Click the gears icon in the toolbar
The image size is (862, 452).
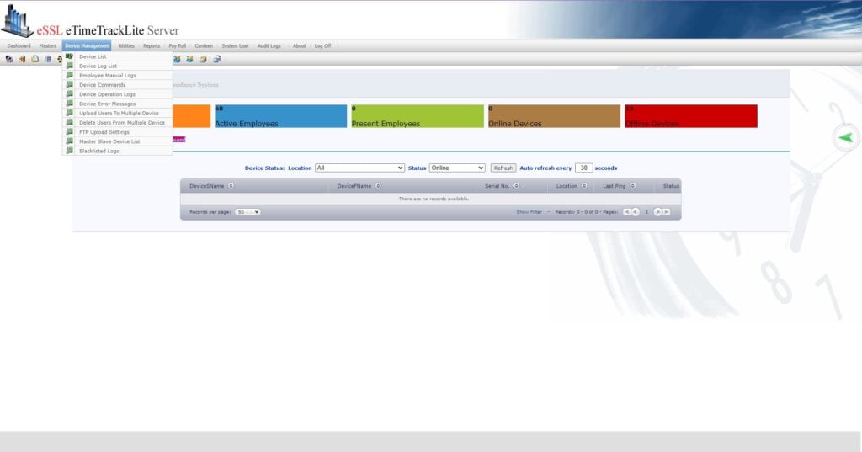[9, 59]
